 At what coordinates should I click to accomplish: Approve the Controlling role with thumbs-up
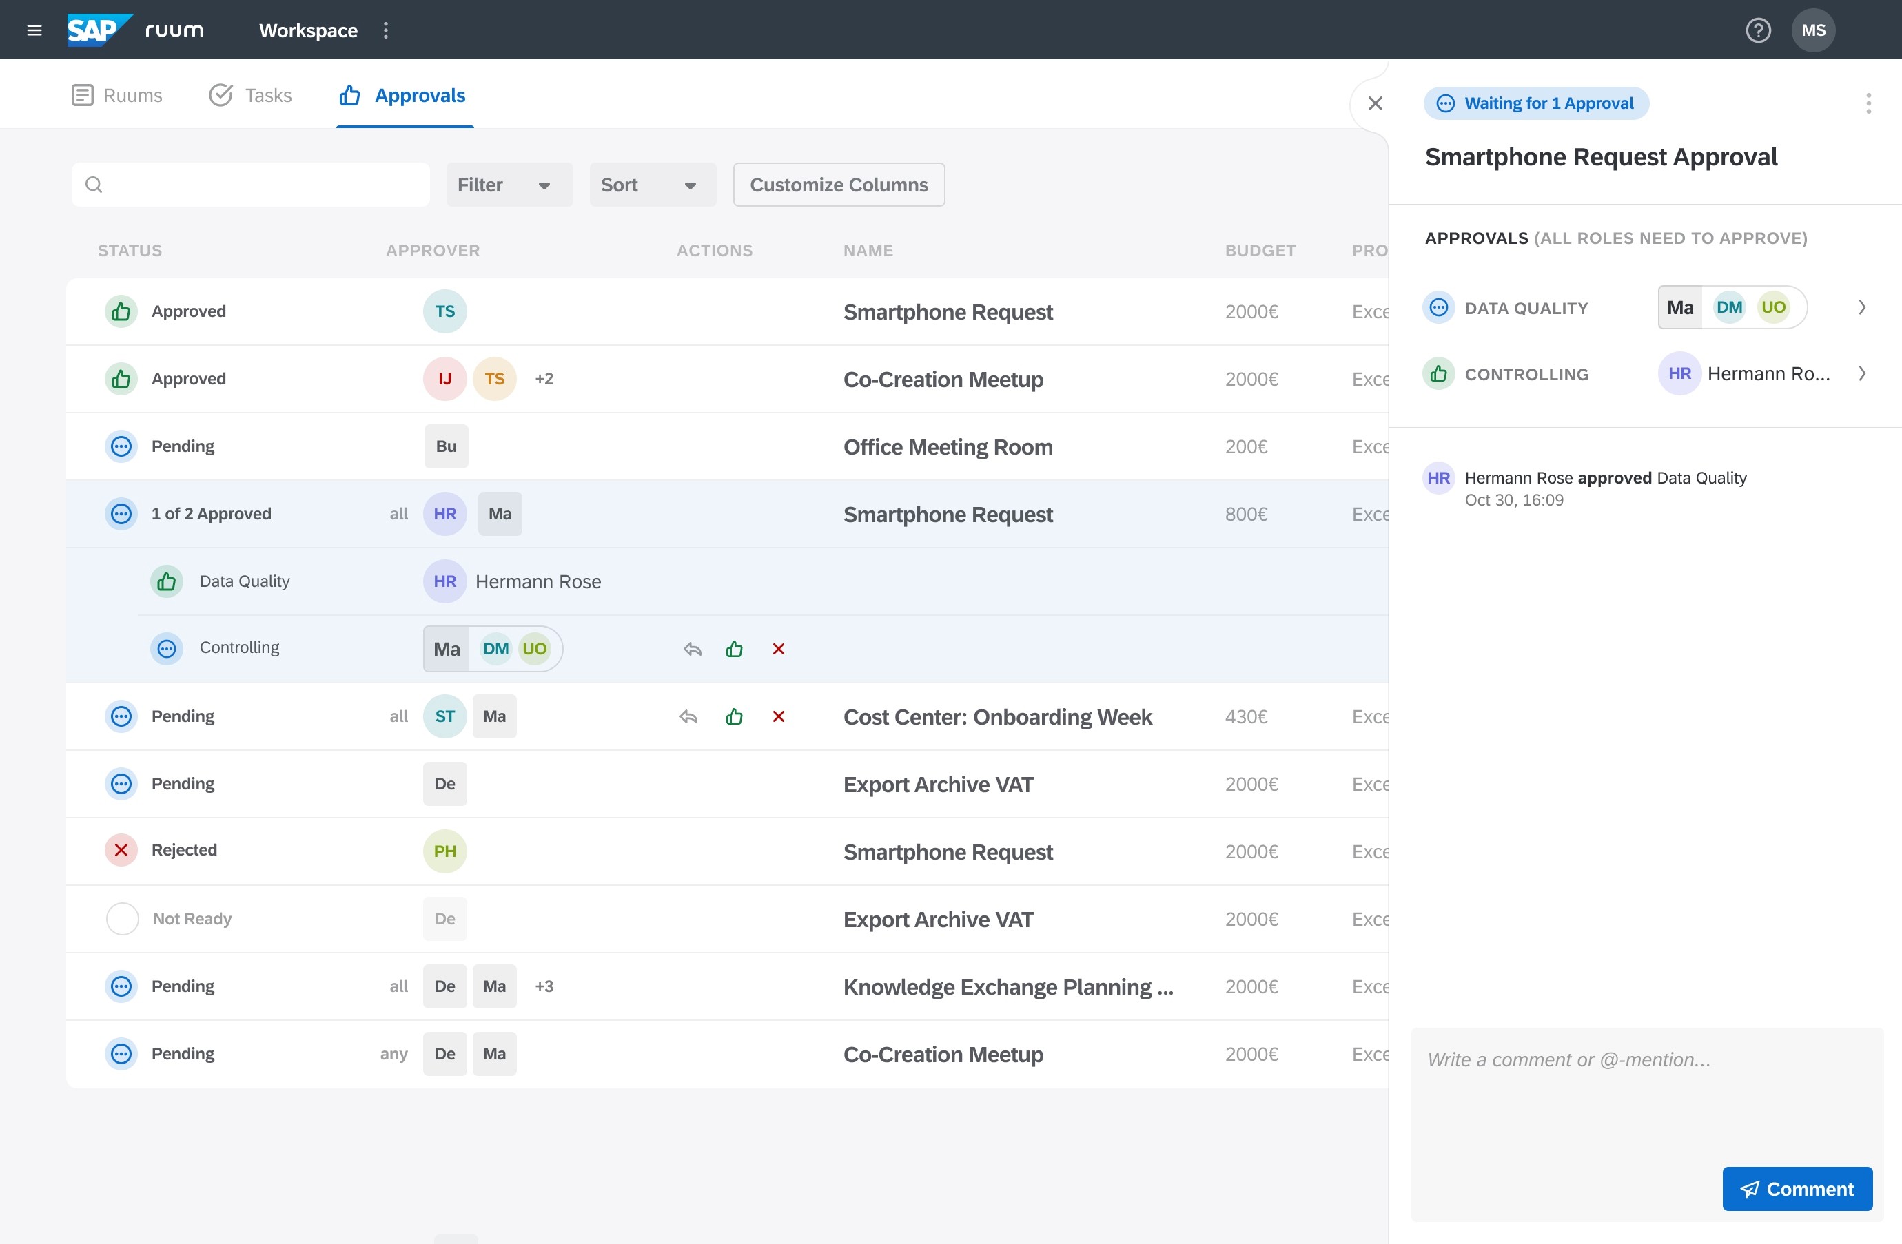pyautogui.click(x=734, y=649)
